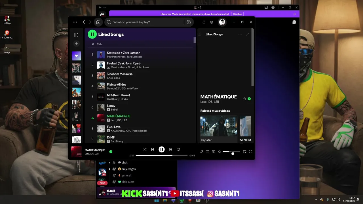
Task: Open artist link PinkPantheress
Action: click(116, 57)
